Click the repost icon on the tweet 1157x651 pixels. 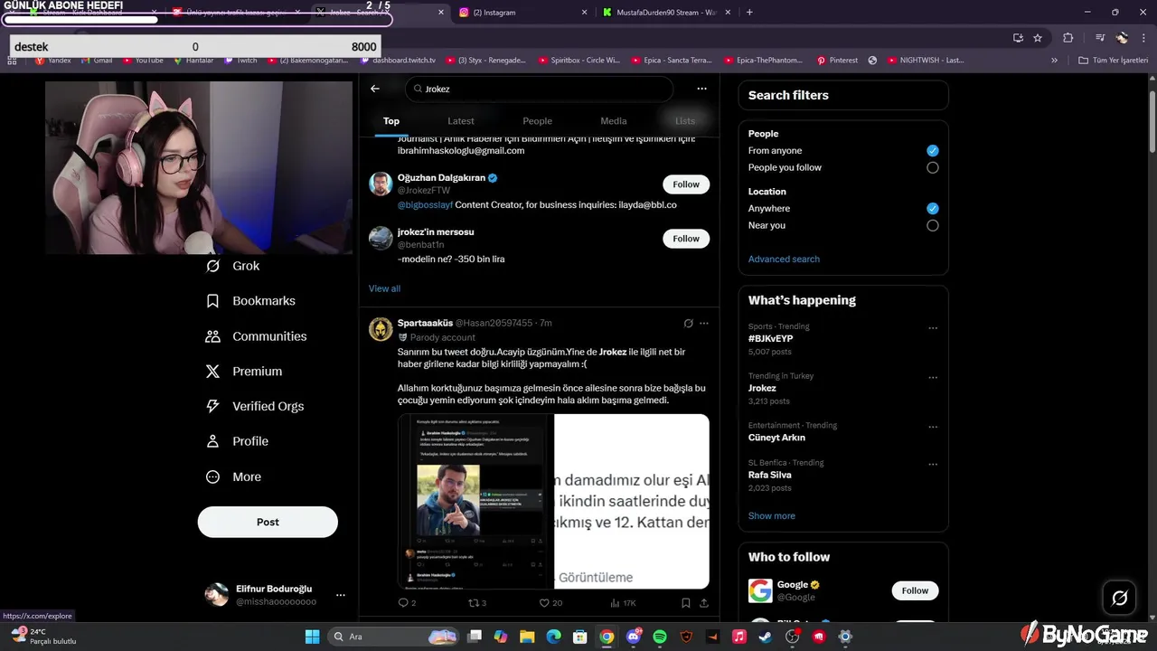coord(473,603)
